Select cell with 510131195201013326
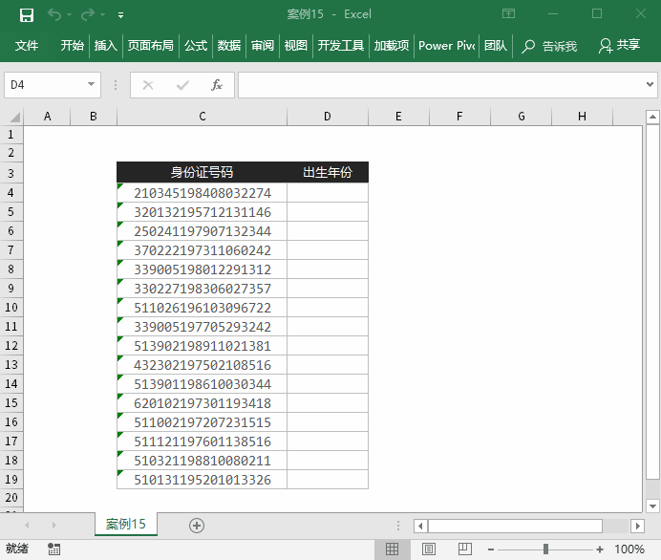The image size is (661, 560). [x=203, y=480]
